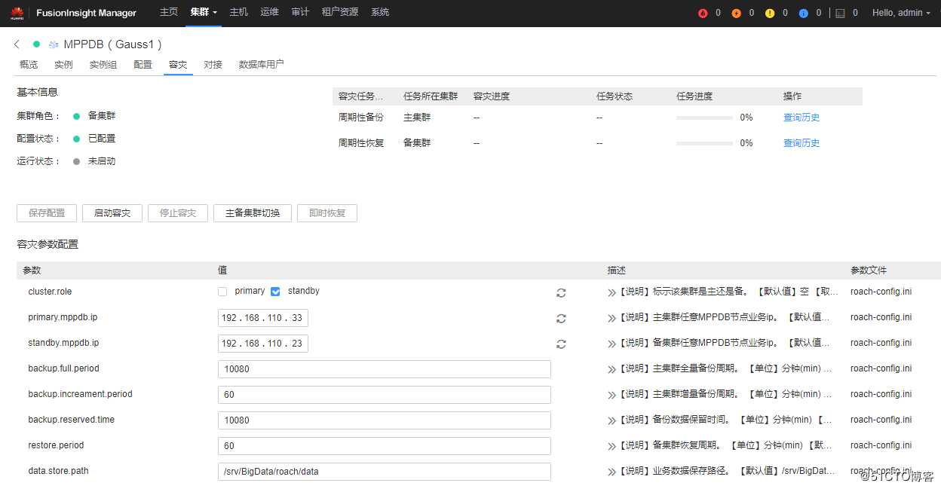Click the orange major alarm icon

pyautogui.click(x=735, y=12)
